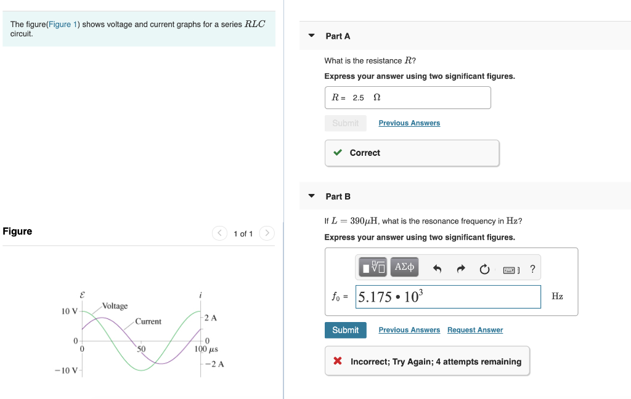Open Previous Answers for Part B
631x399 pixels.
pyautogui.click(x=409, y=330)
